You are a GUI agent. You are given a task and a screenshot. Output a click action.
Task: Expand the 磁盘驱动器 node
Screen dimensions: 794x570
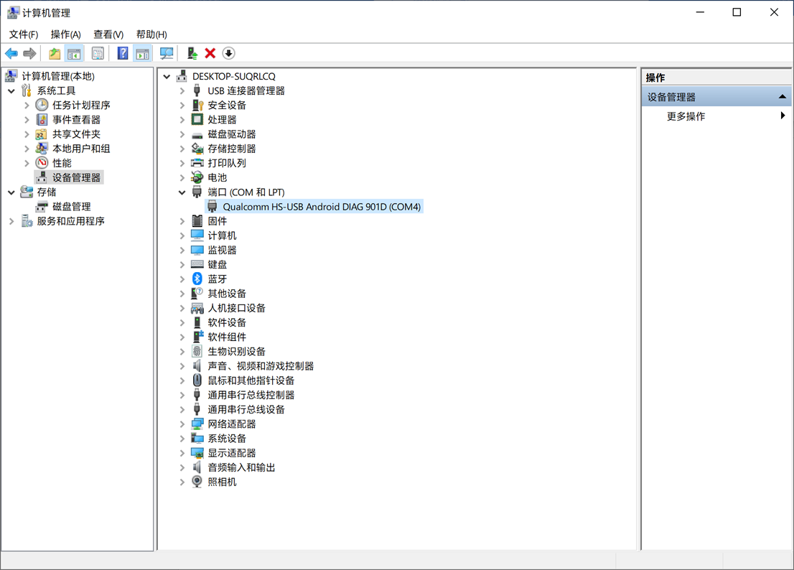(182, 134)
